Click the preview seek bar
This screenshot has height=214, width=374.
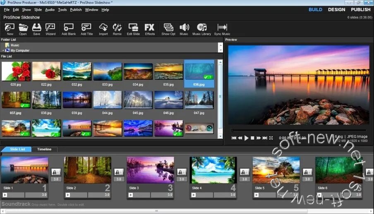click(298, 130)
